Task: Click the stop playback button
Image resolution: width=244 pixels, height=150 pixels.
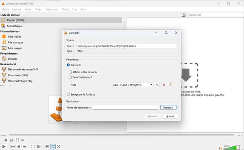Action: pos(19,146)
